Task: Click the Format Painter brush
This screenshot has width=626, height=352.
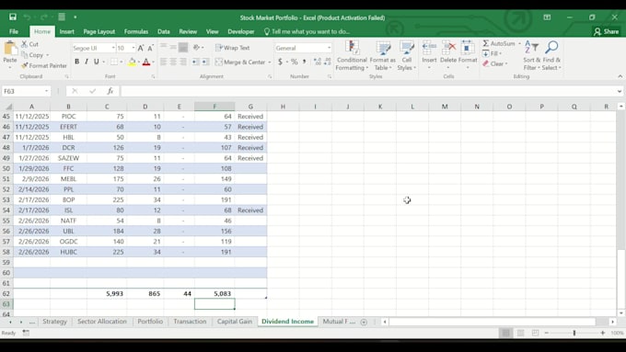Action: pyautogui.click(x=25, y=65)
